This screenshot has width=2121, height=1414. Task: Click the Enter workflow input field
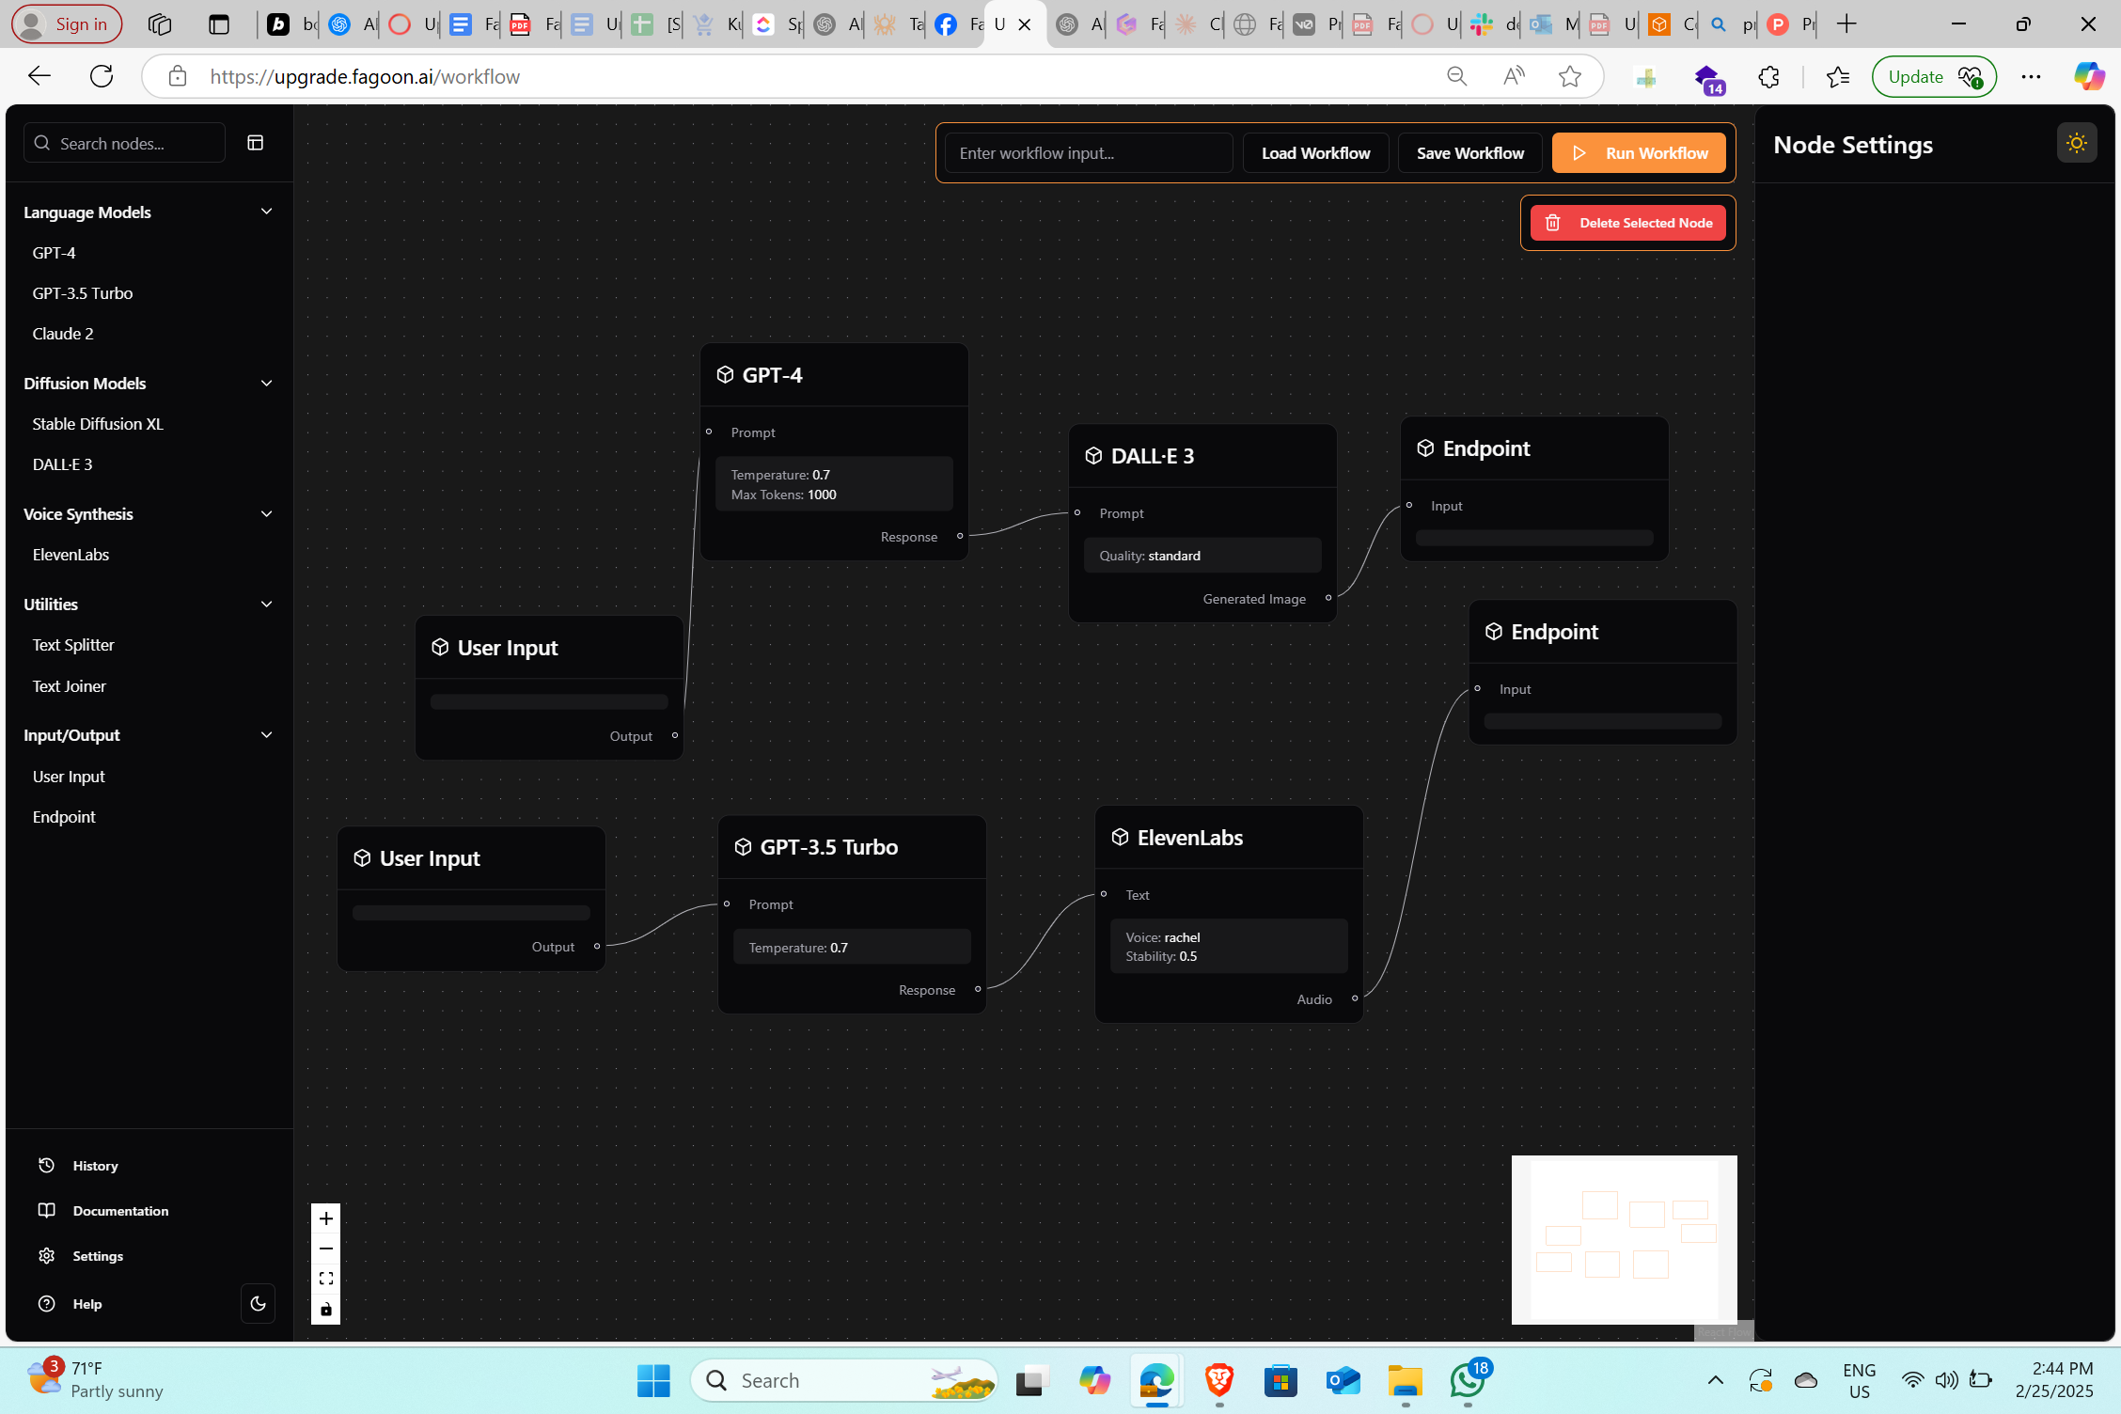[1088, 153]
